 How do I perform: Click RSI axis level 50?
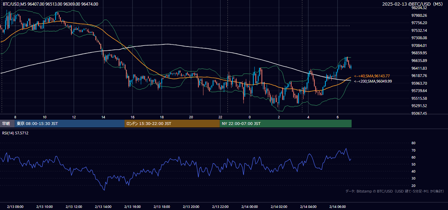click(413, 164)
